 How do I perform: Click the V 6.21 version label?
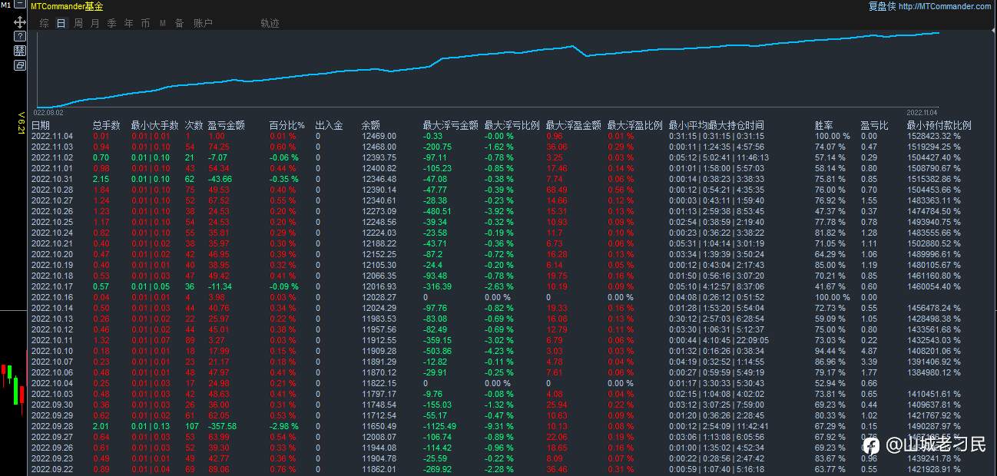22,124
